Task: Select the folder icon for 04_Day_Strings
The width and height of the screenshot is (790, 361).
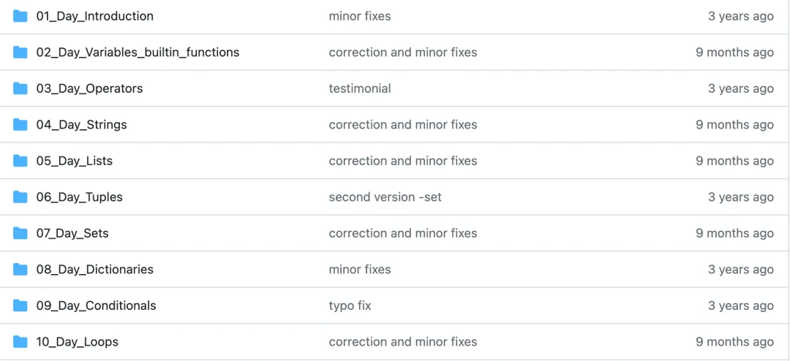Action: [x=20, y=125]
